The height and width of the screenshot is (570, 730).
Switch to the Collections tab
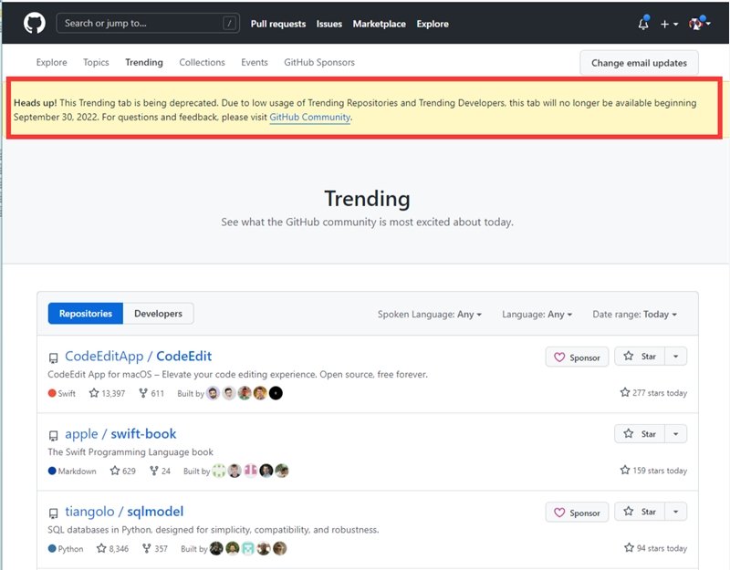click(x=202, y=62)
